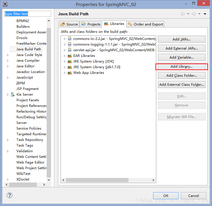This screenshot has width=212, height=206.
Task: Click the servlet-api.jar file icon
Action: [x=70, y=50]
